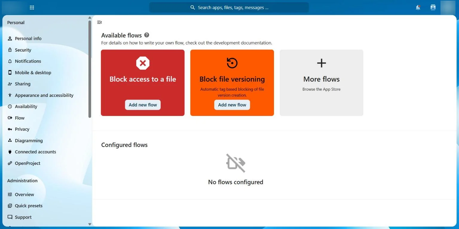Click the Block file versioning restore icon
Image resolution: width=459 pixels, height=229 pixels.
pyautogui.click(x=232, y=63)
